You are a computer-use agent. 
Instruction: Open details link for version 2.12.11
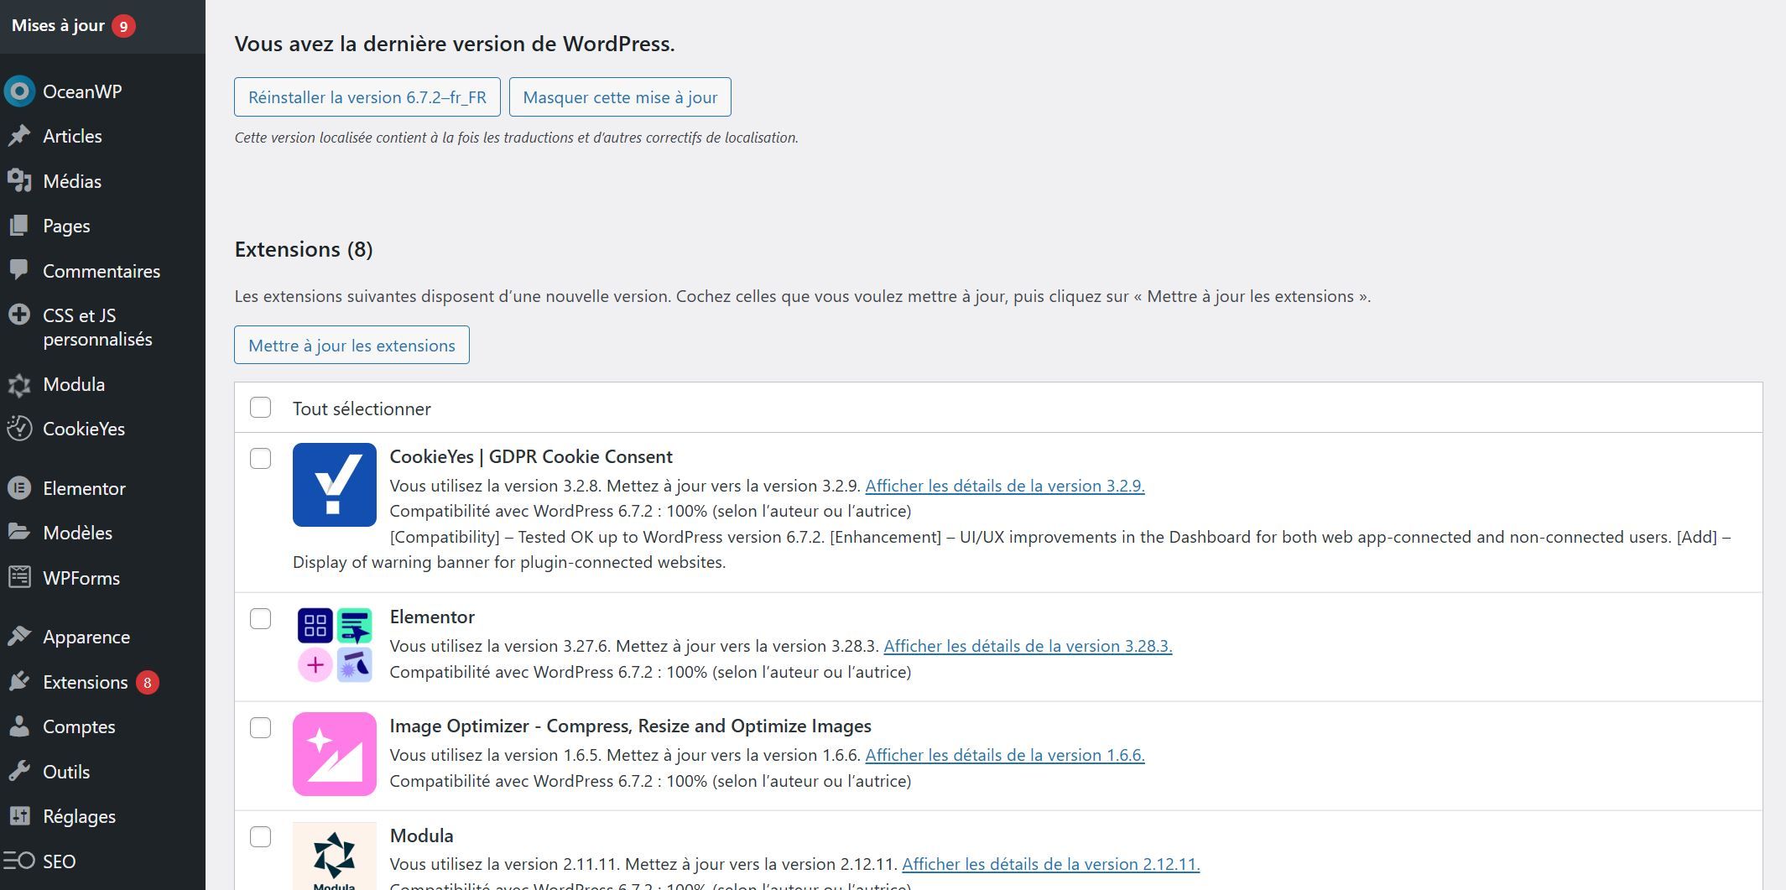pyautogui.click(x=1051, y=864)
